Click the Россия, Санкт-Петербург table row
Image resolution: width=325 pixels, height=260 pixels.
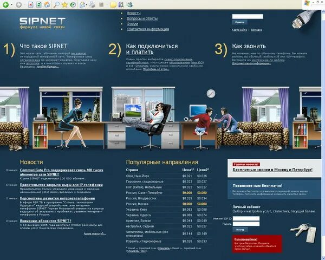click(x=169, y=193)
